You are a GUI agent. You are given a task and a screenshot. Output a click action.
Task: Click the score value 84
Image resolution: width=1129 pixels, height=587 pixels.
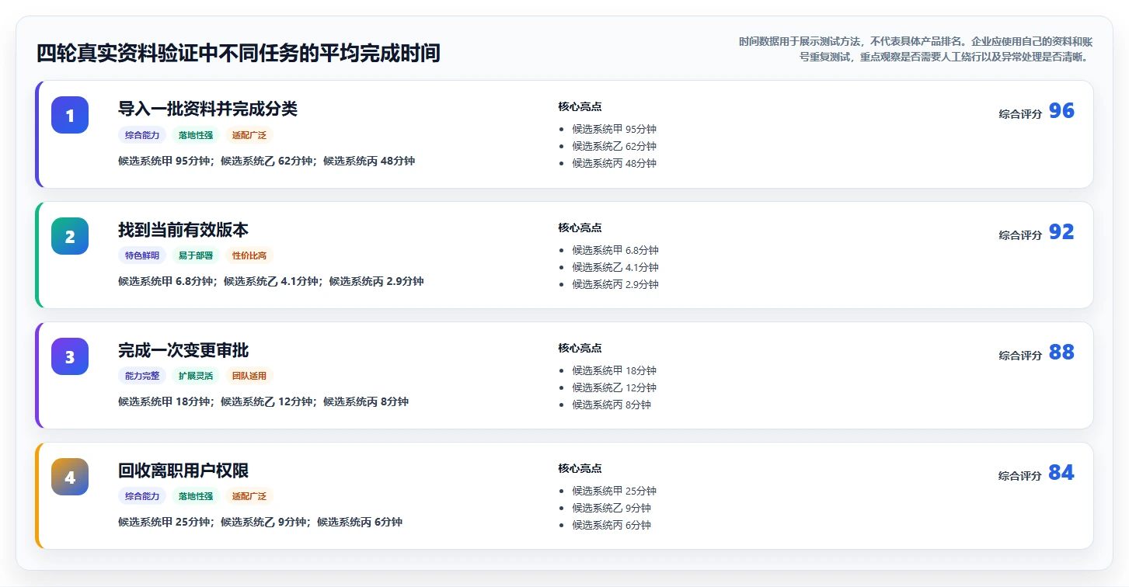pyautogui.click(x=1061, y=473)
